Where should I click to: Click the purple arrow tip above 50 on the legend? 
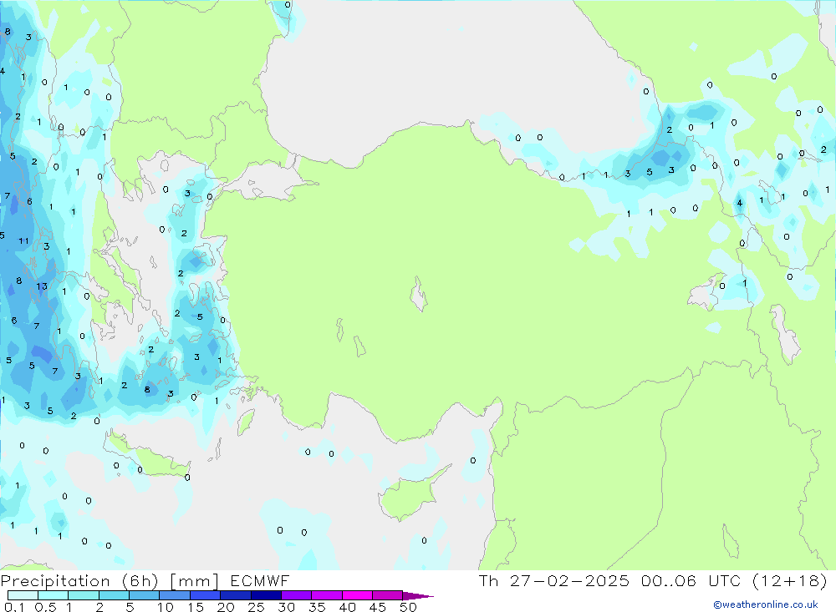[x=417, y=596]
